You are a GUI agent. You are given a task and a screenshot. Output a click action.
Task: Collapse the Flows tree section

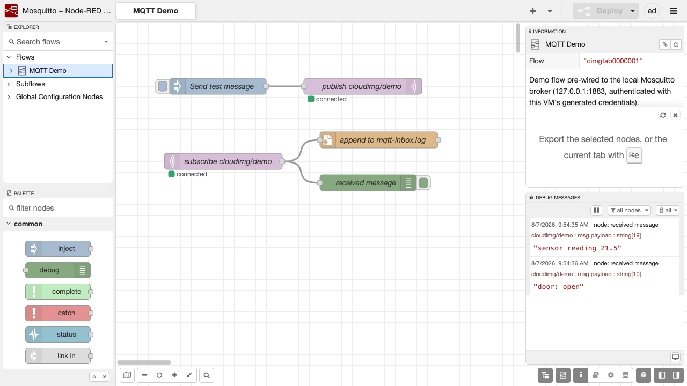[x=9, y=57]
